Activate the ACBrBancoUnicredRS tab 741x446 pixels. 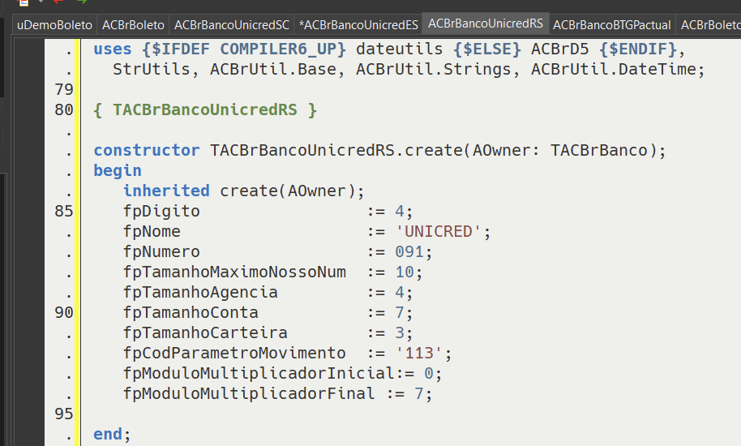coord(486,24)
